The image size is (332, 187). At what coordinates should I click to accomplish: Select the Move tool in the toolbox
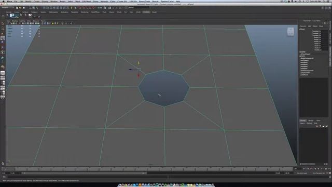coord(3,38)
